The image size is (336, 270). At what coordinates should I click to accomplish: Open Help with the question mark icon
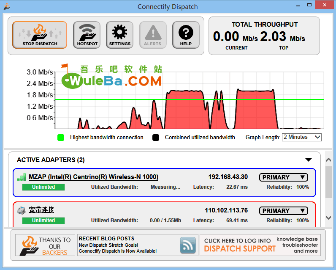186,35
